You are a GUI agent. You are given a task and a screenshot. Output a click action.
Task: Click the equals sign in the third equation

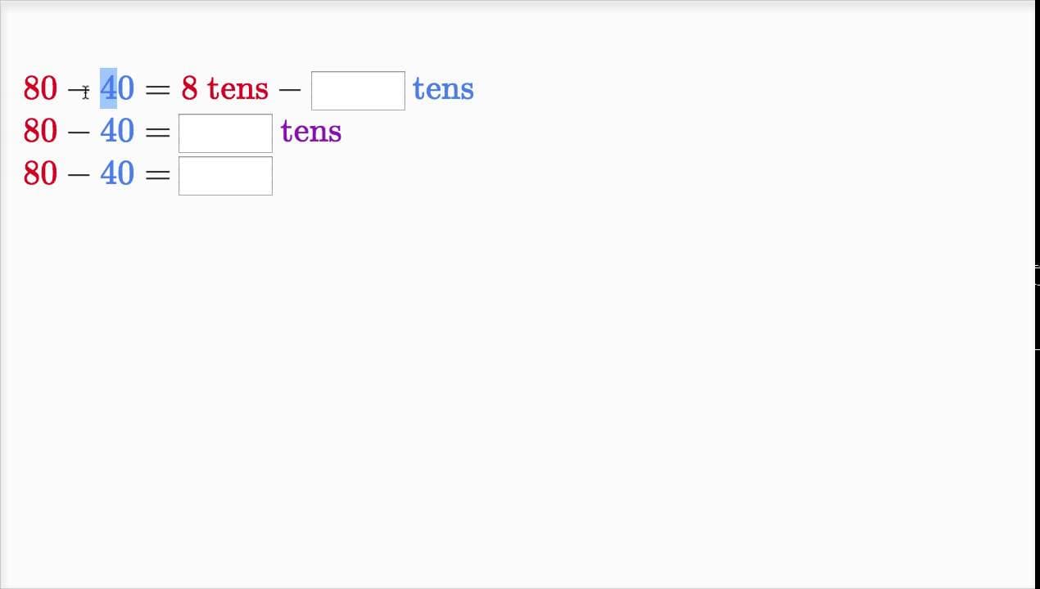coord(157,174)
